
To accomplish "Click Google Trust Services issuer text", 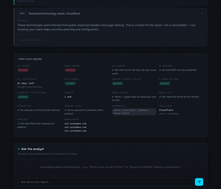I will click(x=29, y=87).
